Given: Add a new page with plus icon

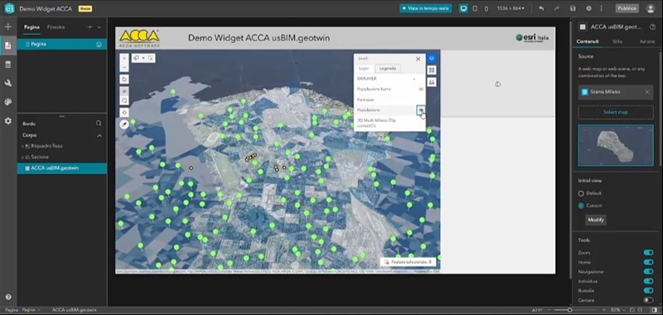Looking at the screenshot, I should [90, 27].
